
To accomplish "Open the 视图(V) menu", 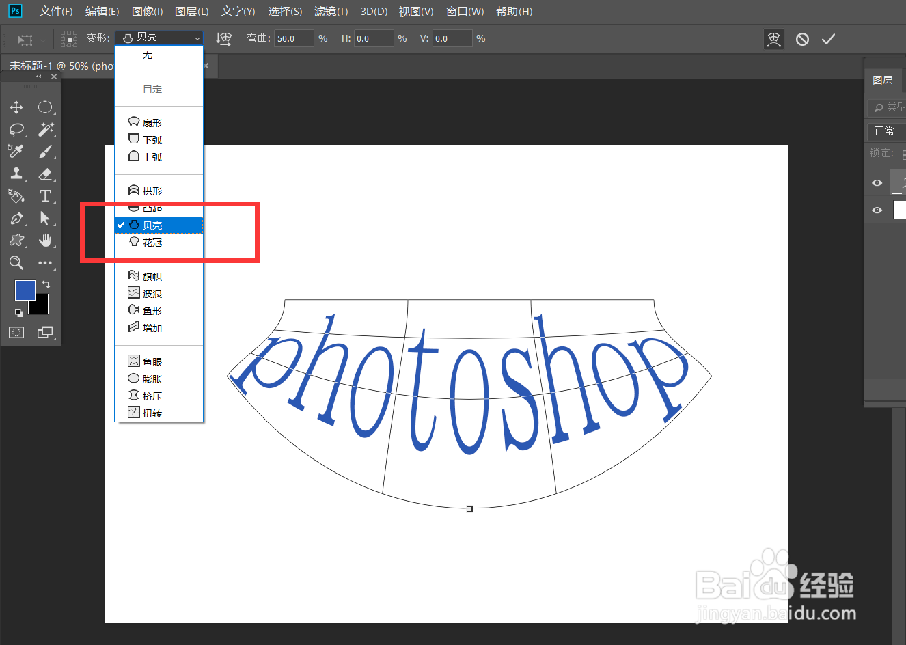I will coord(416,11).
